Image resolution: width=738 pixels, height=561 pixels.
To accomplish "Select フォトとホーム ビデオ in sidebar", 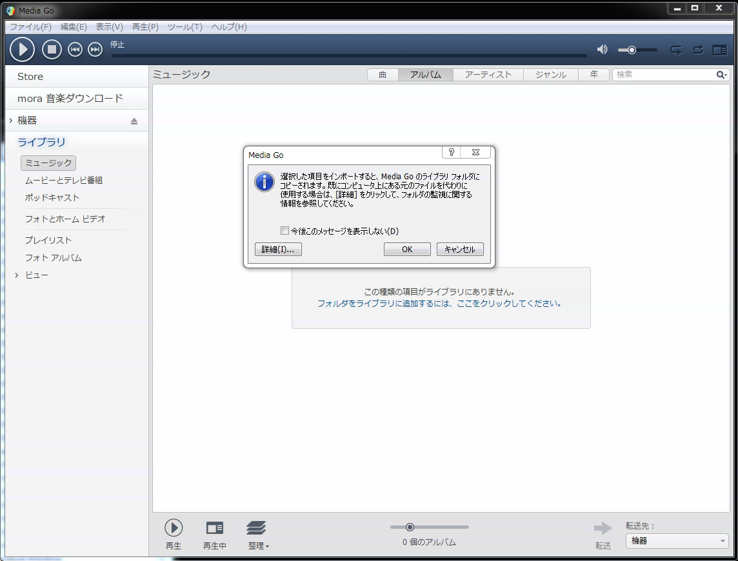I will 65,219.
